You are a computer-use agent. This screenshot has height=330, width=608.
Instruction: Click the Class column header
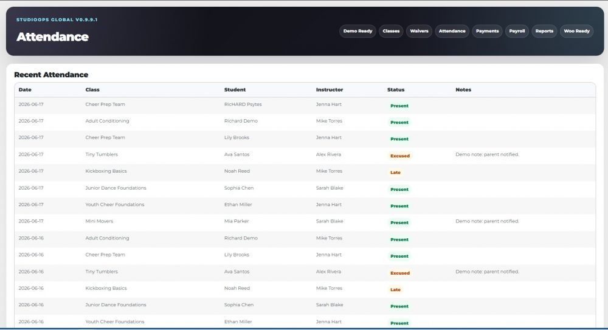(x=92, y=89)
